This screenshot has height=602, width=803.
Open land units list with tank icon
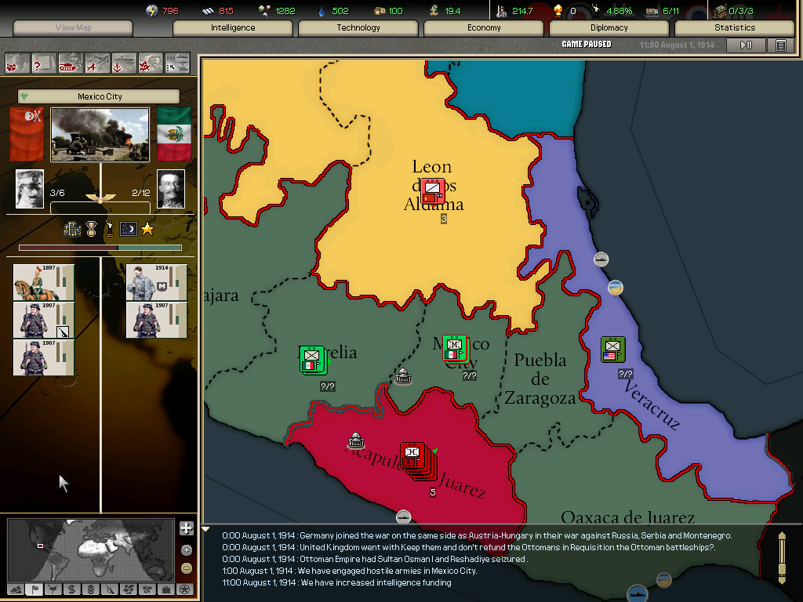pos(71,63)
